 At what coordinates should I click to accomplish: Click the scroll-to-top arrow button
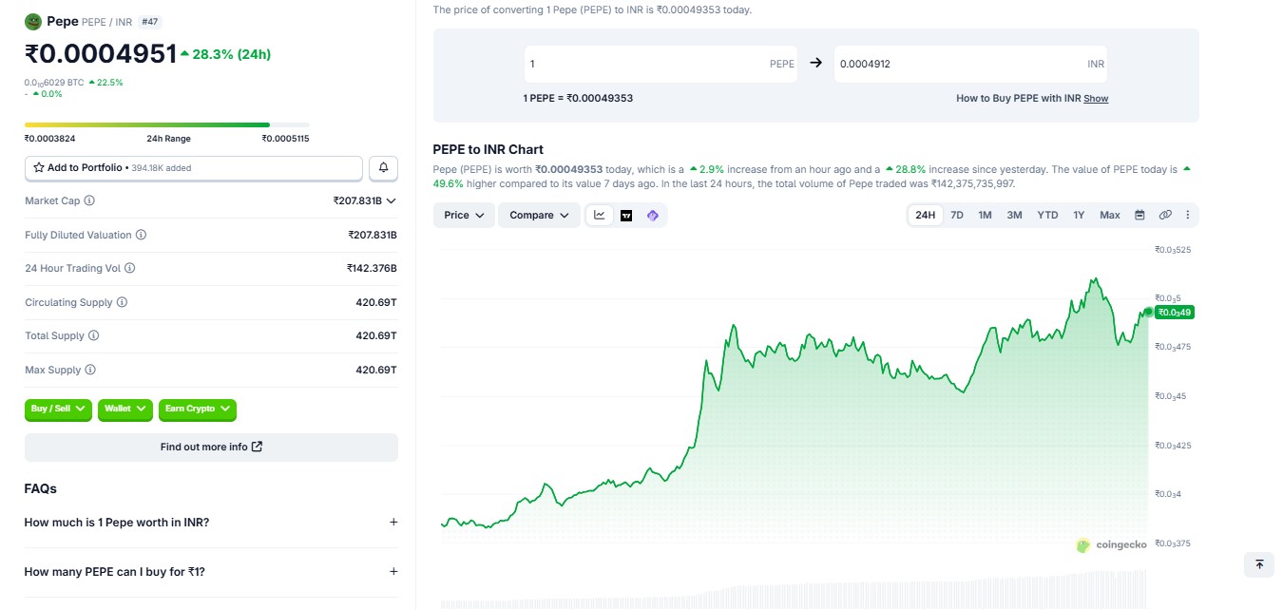click(1259, 564)
